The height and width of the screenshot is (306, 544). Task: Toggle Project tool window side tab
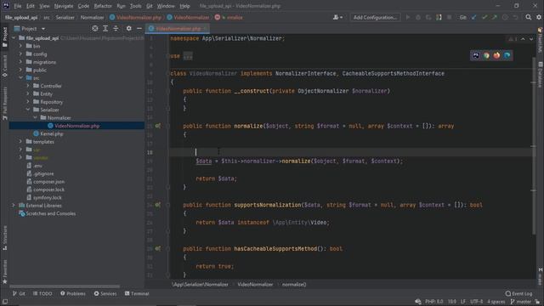(x=4, y=37)
